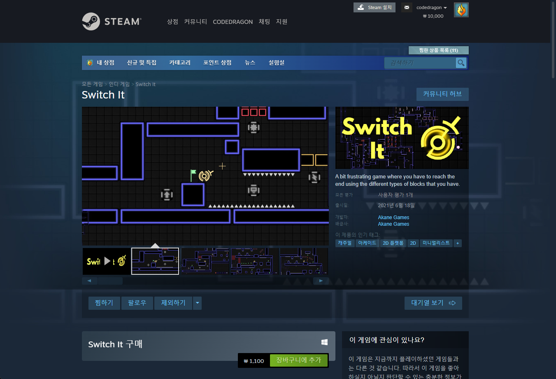
Task: Open the Akane Games publisher link
Action: click(x=393, y=224)
